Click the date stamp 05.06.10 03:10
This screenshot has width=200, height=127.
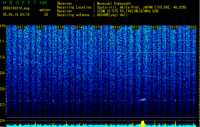16,15
